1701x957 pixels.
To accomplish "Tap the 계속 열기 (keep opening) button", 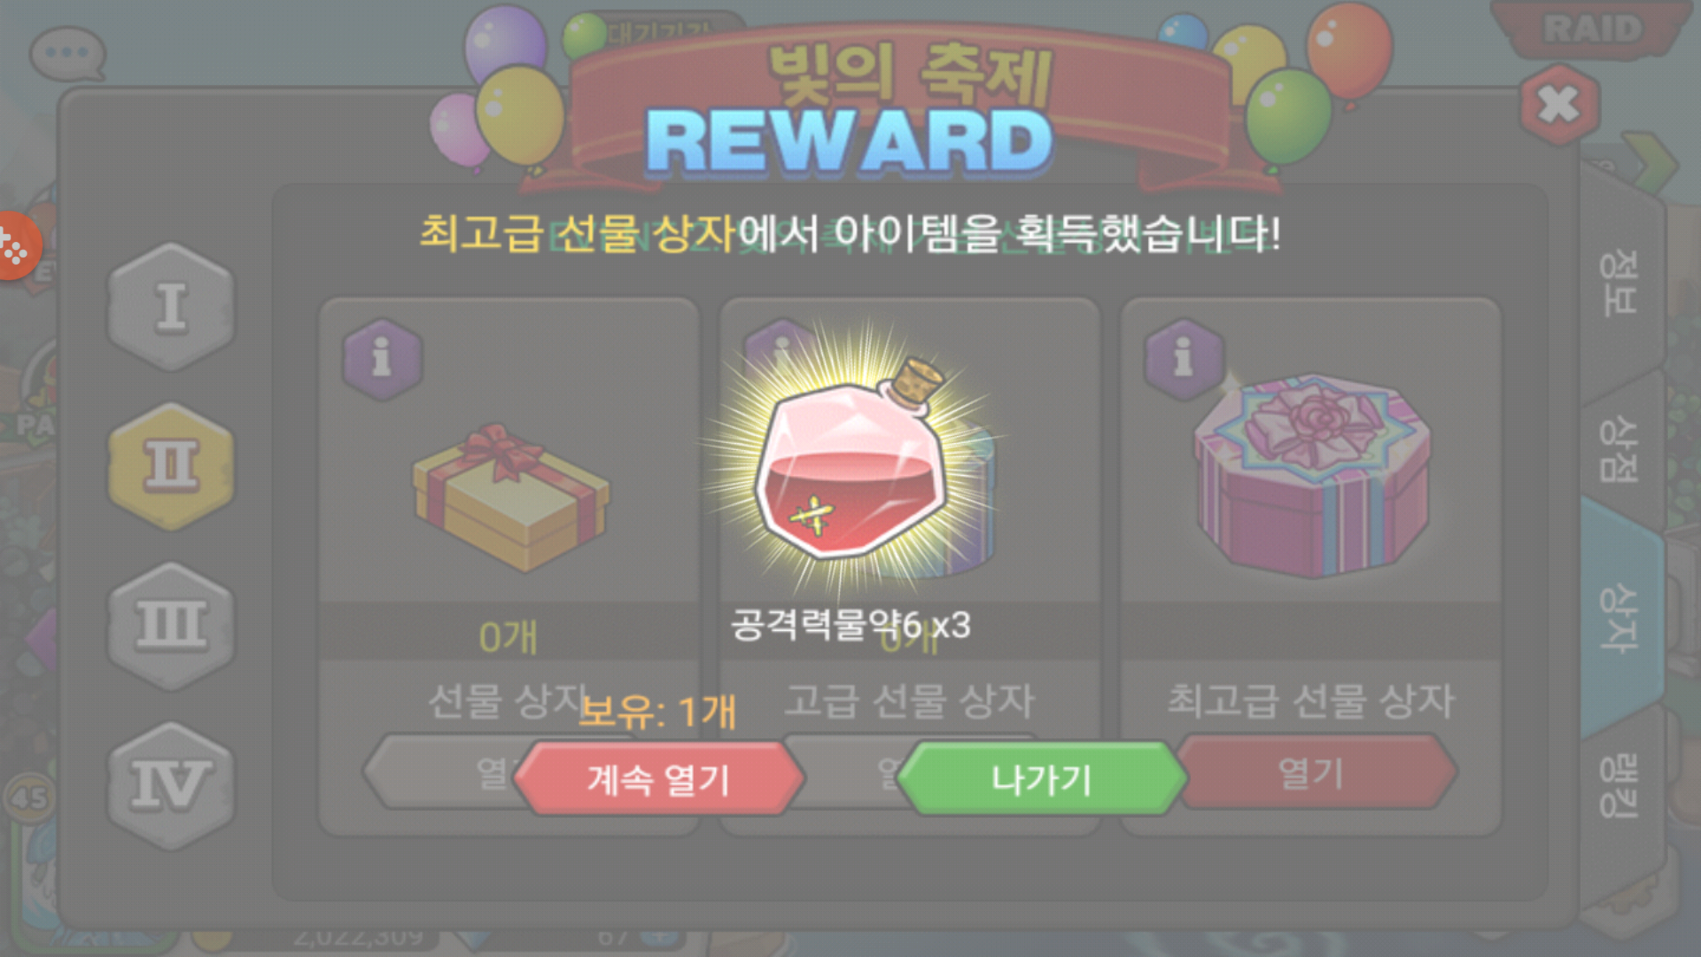I will [659, 779].
